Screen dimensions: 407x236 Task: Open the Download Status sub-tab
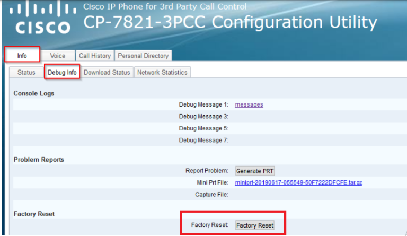click(x=107, y=73)
